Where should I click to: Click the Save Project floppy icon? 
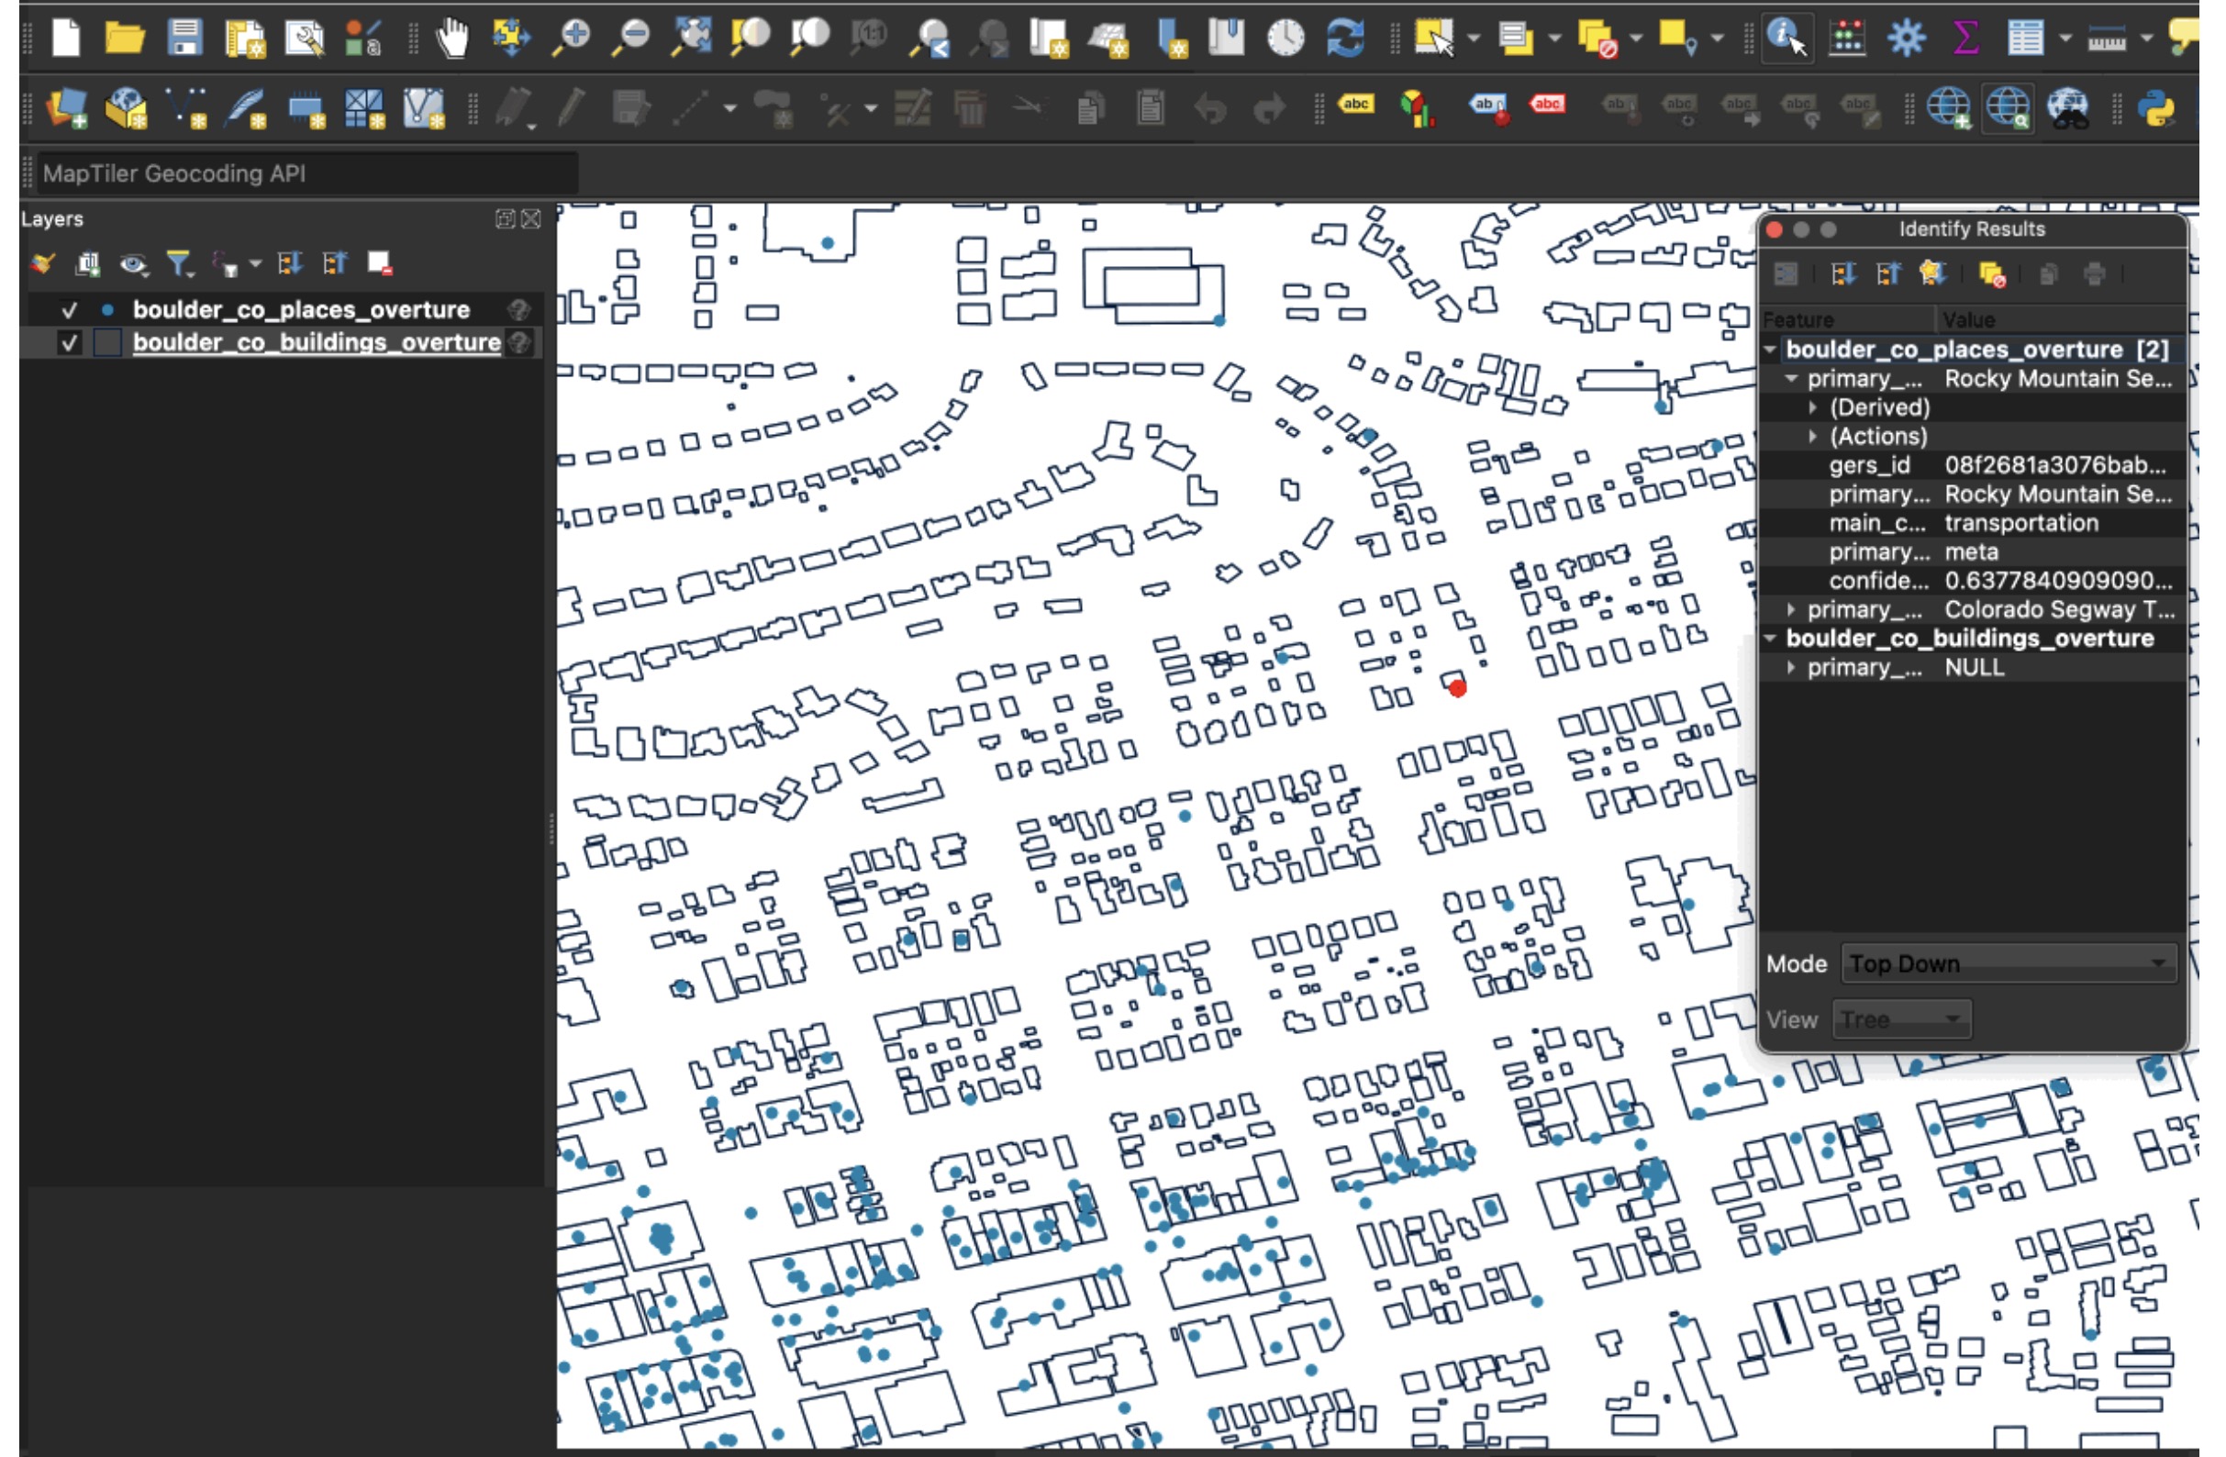(184, 39)
